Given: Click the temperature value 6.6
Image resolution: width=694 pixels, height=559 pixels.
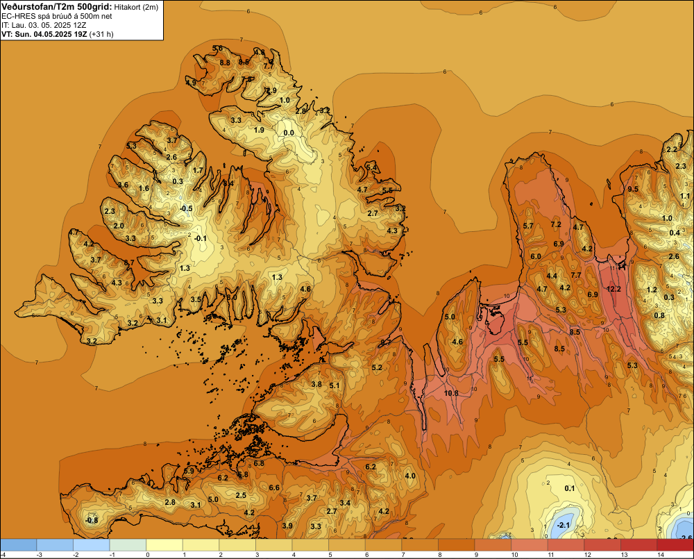Looking at the screenshot, I should pyautogui.click(x=274, y=487).
